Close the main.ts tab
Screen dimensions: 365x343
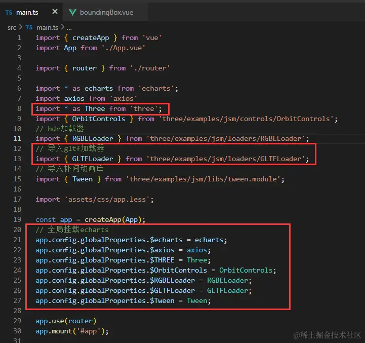pyautogui.click(x=55, y=12)
